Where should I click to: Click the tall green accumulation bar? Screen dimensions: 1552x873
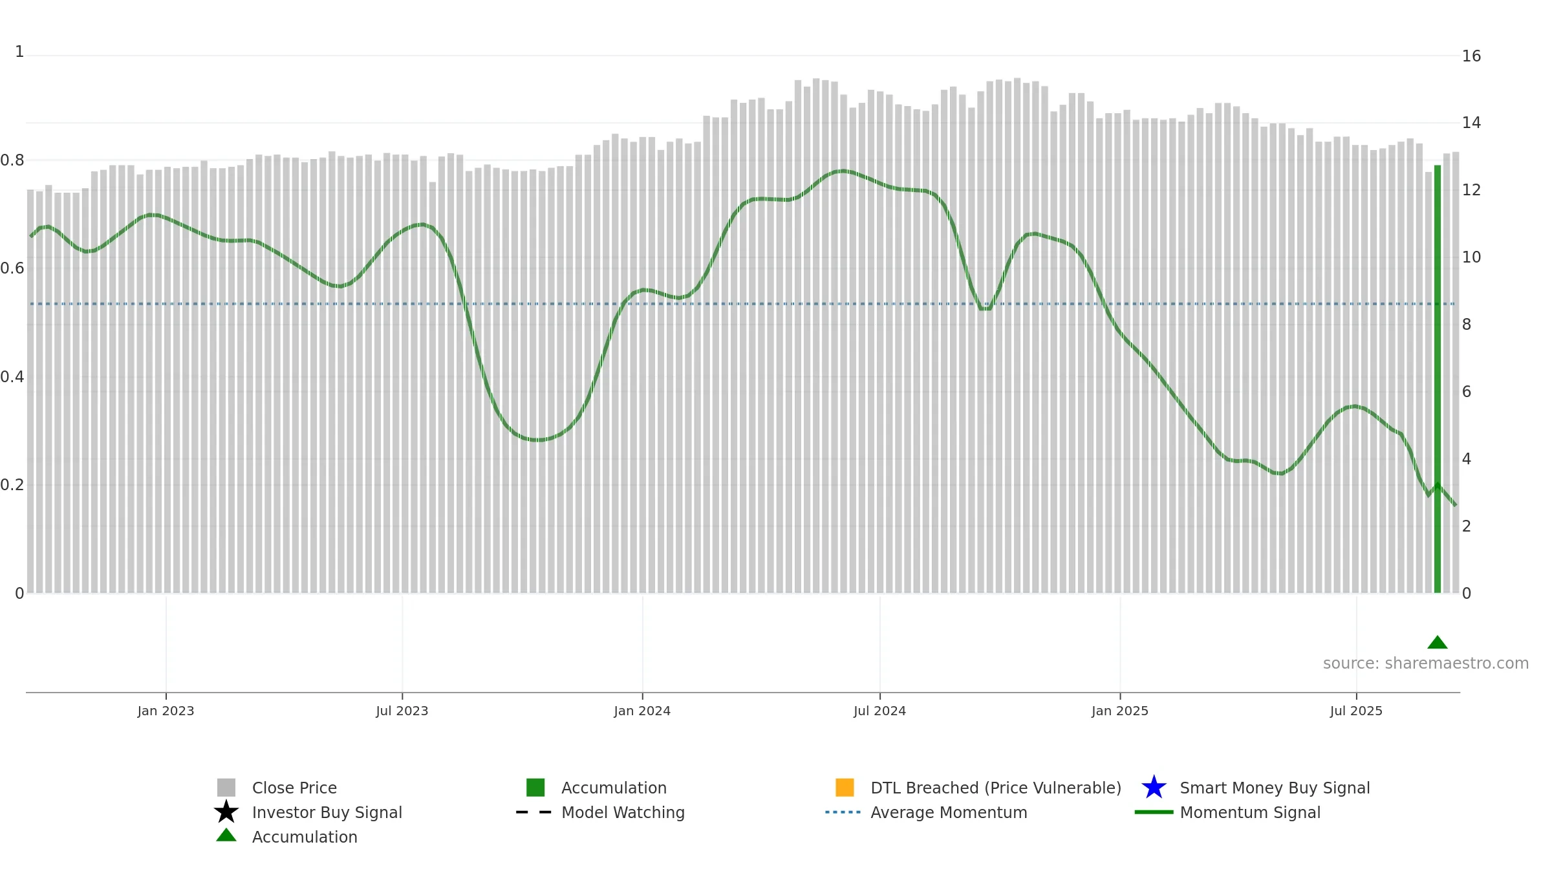point(1438,379)
